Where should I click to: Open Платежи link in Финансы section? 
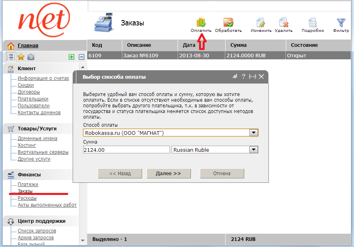point(28,184)
